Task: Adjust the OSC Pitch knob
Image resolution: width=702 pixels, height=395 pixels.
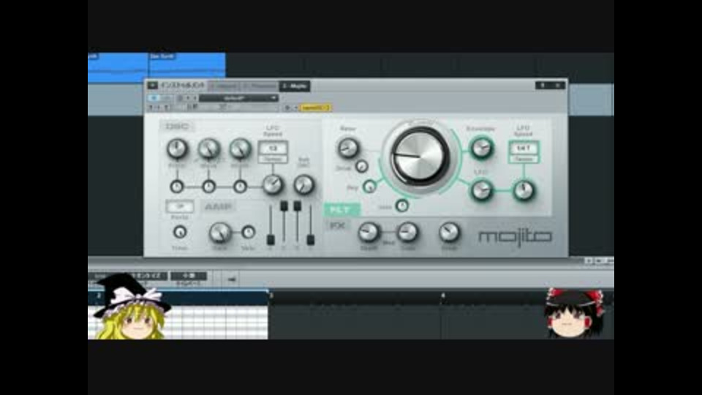Action: click(x=177, y=148)
